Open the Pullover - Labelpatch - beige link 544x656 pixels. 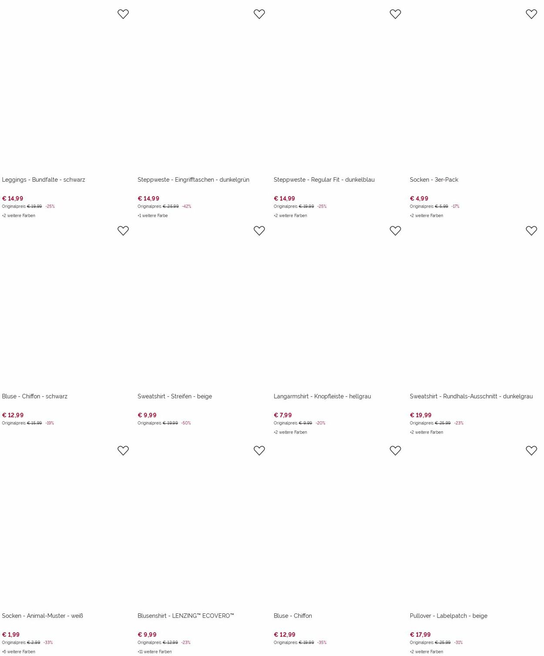coord(448,615)
